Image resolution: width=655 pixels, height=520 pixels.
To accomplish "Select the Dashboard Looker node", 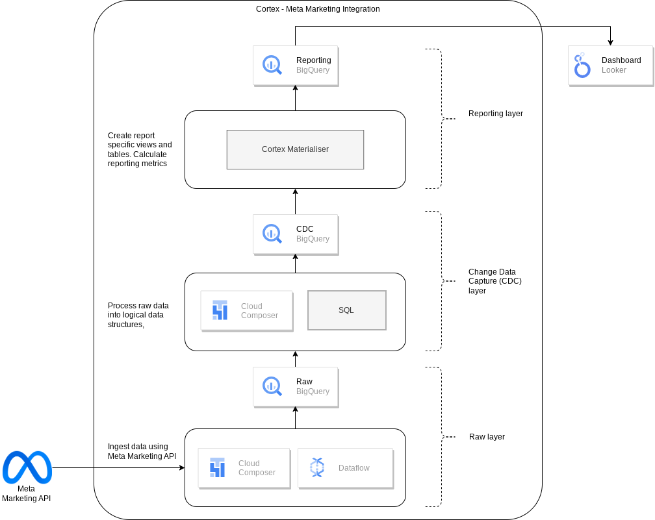I will [x=610, y=65].
